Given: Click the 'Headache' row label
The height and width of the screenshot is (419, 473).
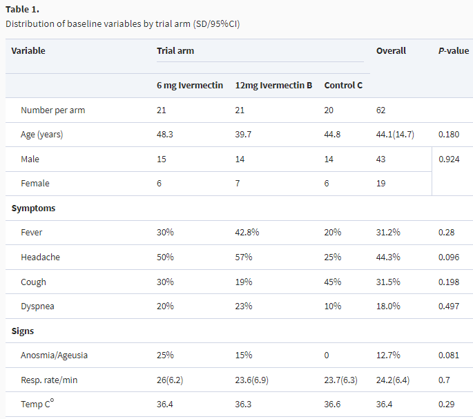Looking at the screenshot, I should (41, 257).
